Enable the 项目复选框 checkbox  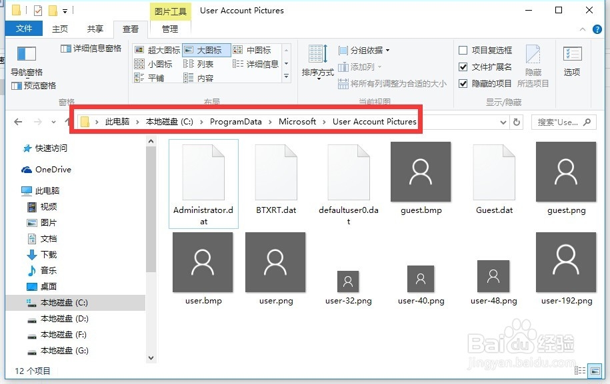pos(463,50)
